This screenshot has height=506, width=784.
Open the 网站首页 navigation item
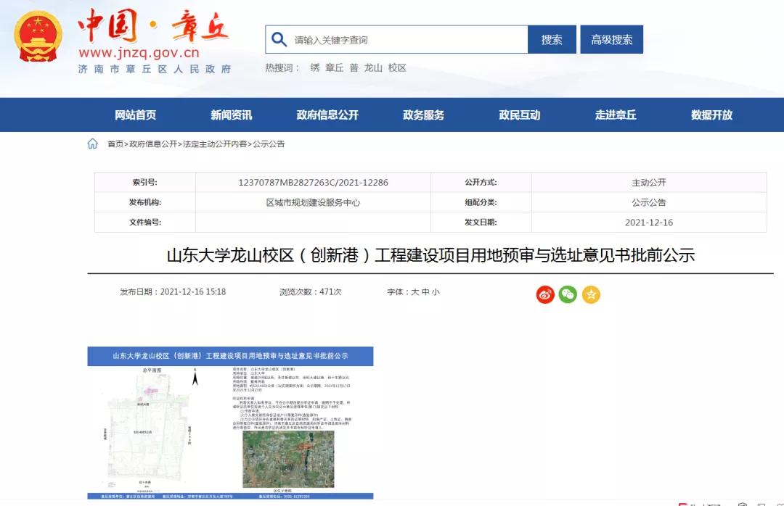point(136,115)
